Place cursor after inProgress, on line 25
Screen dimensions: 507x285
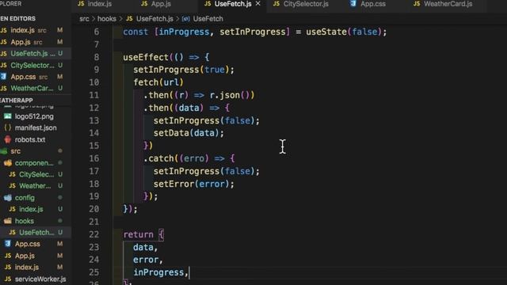point(189,272)
